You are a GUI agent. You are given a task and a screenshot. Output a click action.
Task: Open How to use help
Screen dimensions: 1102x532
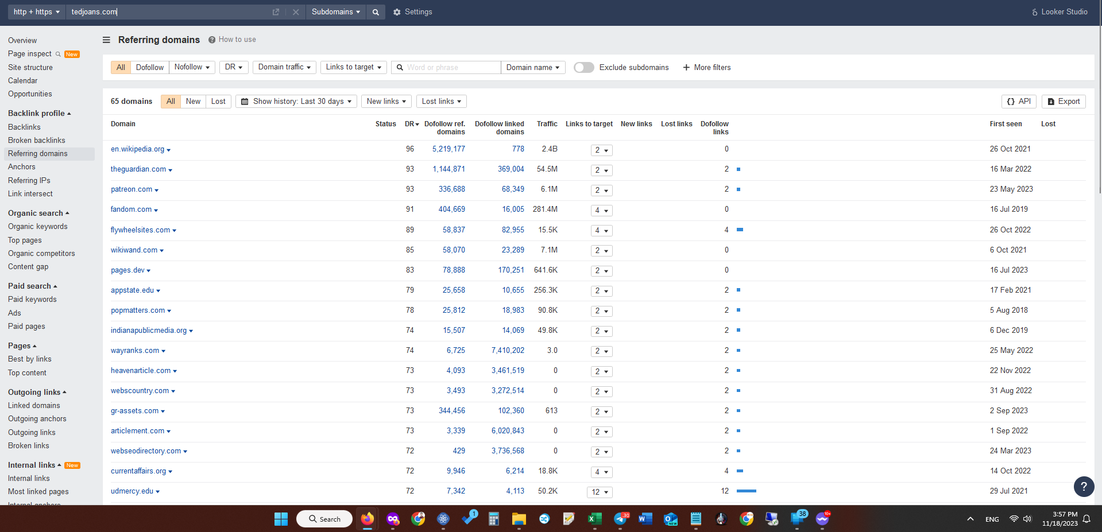(x=232, y=40)
